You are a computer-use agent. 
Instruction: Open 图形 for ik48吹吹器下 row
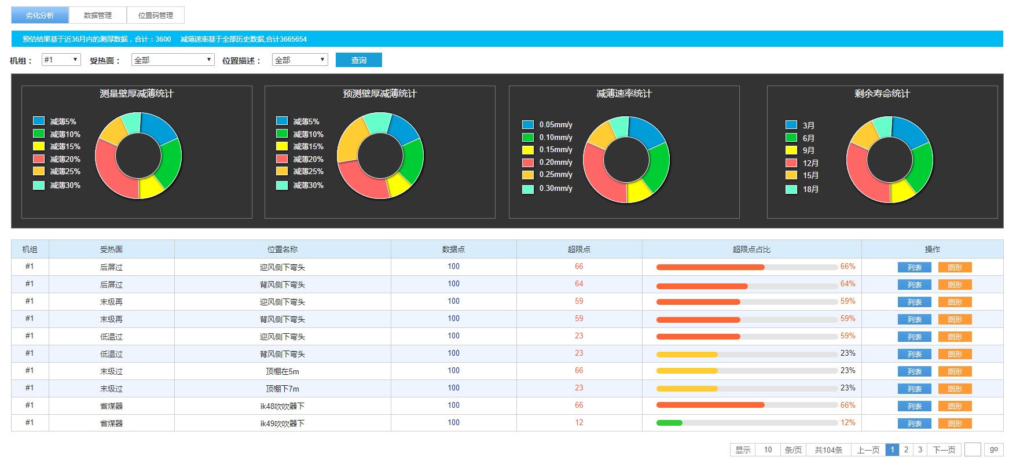(x=955, y=406)
